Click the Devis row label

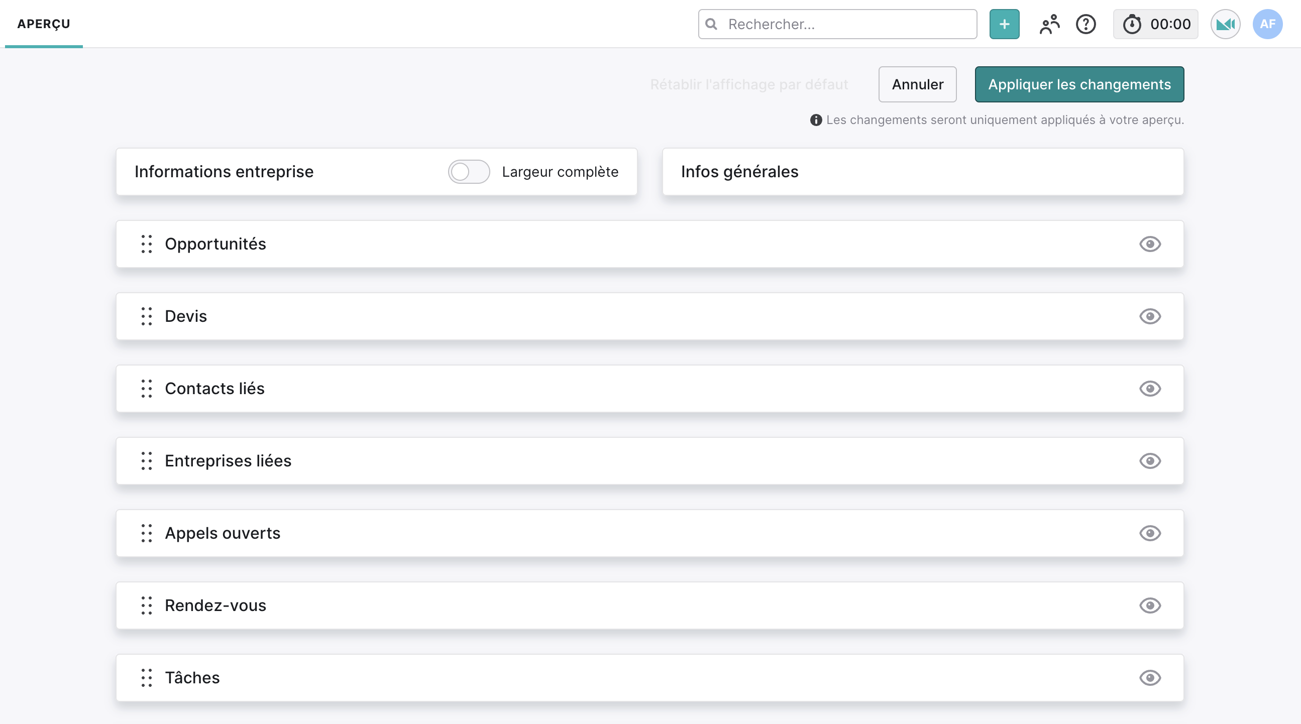coord(186,316)
